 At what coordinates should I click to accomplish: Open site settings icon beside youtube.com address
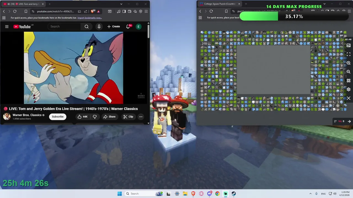[33, 11]
